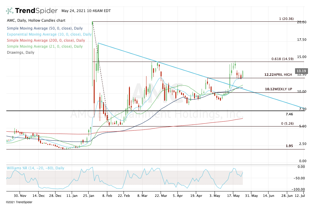Viewport: 314px width, 205px height.
Task: Click the 15.00 price axis label
Action: [302, 57]
